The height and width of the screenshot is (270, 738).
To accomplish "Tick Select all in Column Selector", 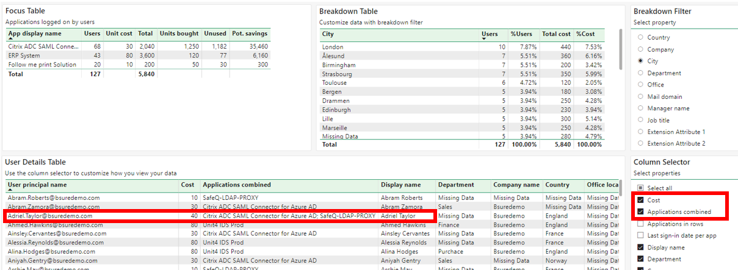I will [x=640, y=188].
